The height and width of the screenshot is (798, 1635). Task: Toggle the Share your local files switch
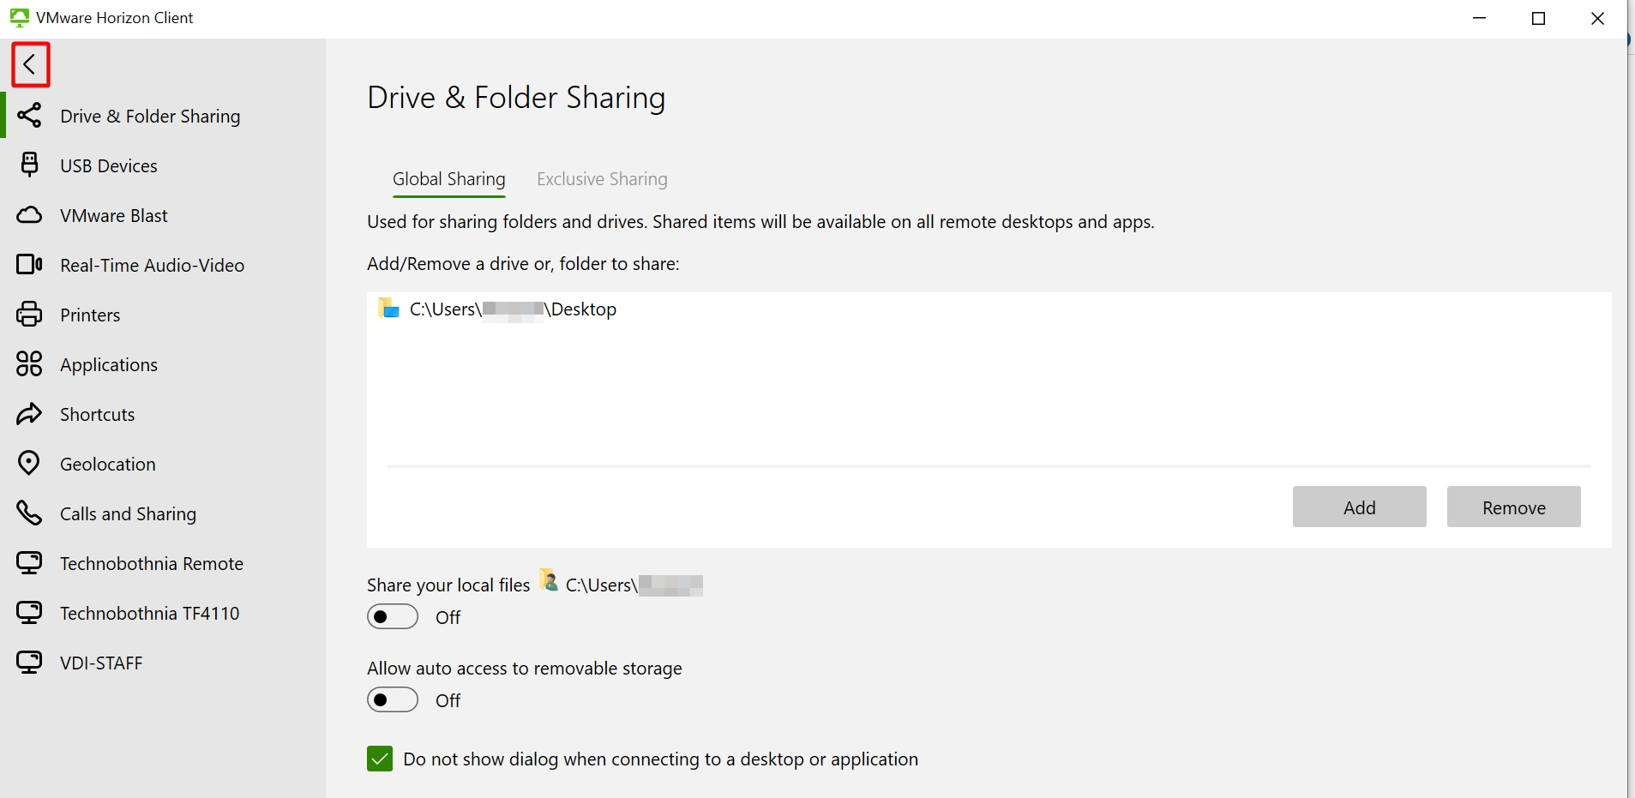(x=393, y=616)
